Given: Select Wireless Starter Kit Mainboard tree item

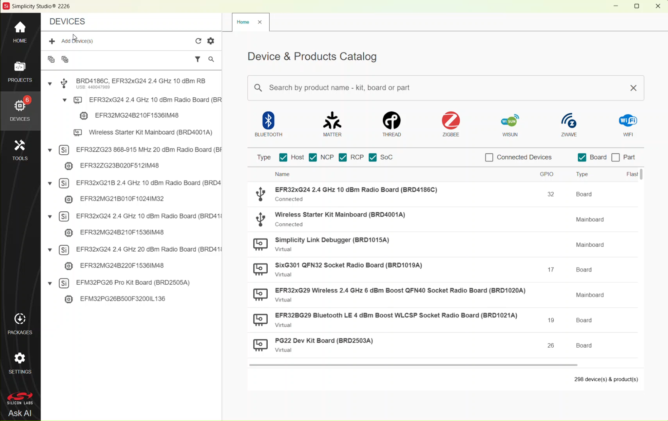Looking at the screenshot, I should [151, 132].
